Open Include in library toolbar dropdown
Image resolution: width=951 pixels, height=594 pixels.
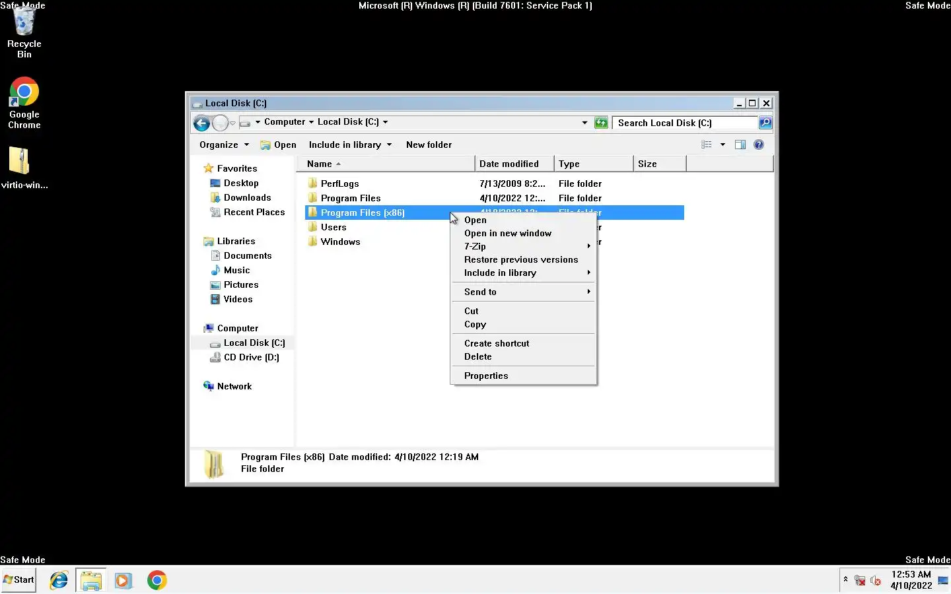[x=350, y=145]
